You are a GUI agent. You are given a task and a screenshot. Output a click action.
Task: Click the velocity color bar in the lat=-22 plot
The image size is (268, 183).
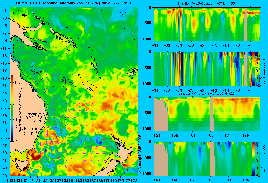tap(253, 159)
